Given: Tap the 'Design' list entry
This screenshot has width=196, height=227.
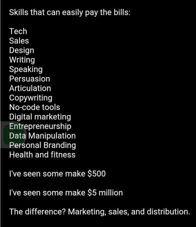Looking at the screenshot, I should tap(22, 50).
